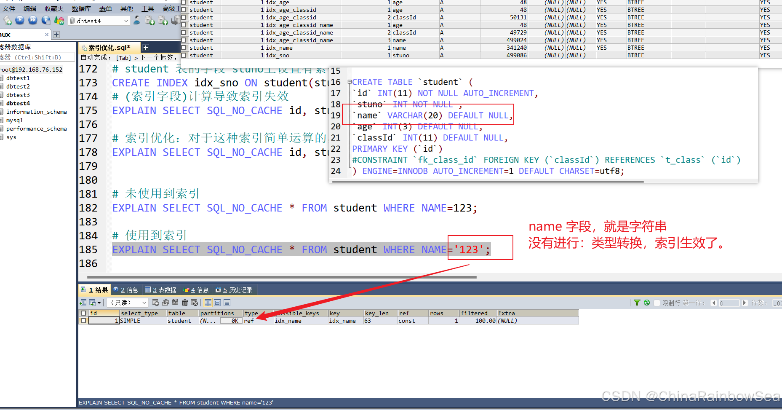Click the new query editor icon
This screenshot has height=410, width=782.
(7, 20)
